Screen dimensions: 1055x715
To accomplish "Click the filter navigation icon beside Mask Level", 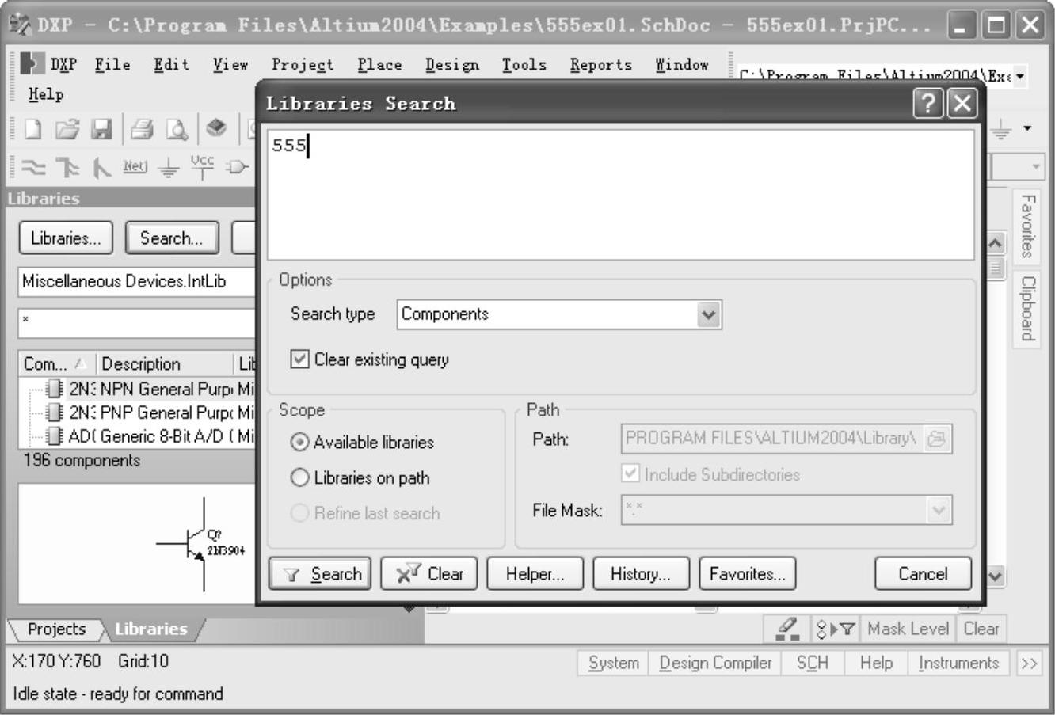I will pos(836,629).
